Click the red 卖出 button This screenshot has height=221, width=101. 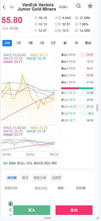74,210
